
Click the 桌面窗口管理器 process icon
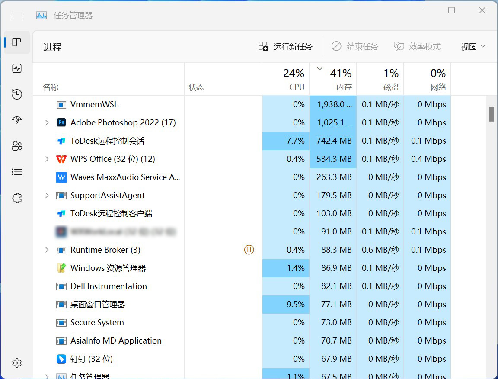pos(61,305)
